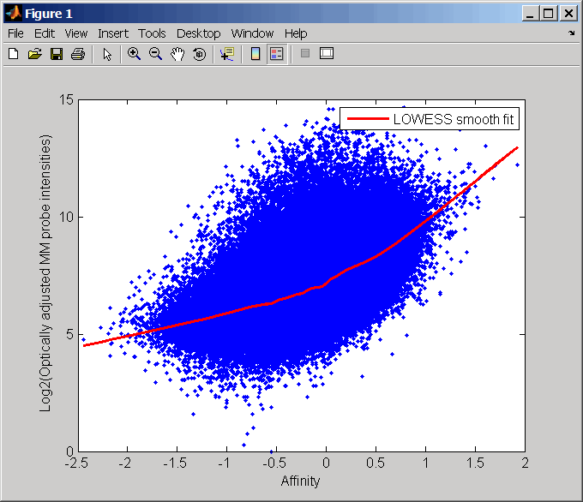Click the dock figure arrow icon
583x502 pixels.
(572, 33)
